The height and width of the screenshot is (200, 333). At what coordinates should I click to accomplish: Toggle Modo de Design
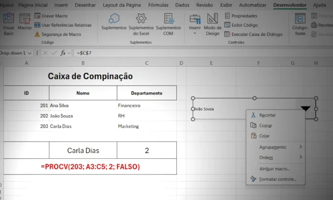pos(213,24)
